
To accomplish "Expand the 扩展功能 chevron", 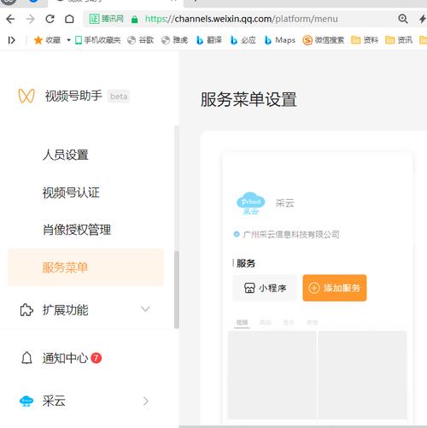I will click(145, 309).
